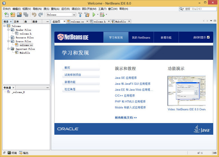Click the Build Project hammer icon
219x157 pixels.
click(80, 14)
